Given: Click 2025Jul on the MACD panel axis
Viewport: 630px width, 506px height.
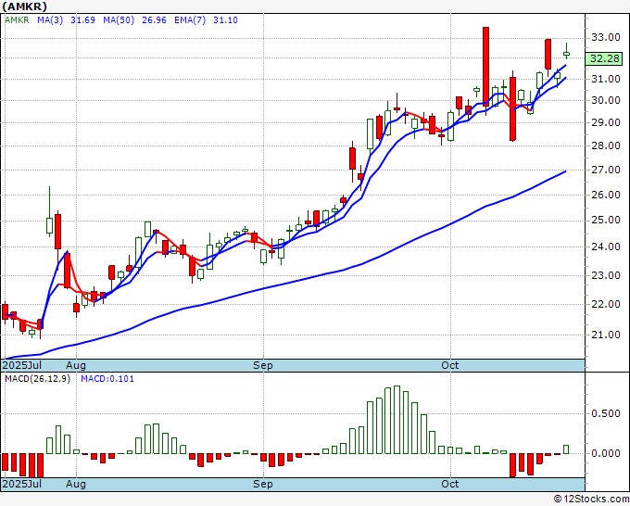Looking at the screenshot, I should tap(22, 484).
